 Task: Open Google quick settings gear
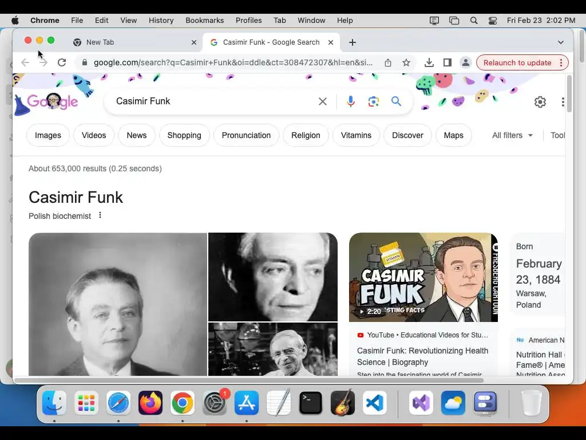540,102
